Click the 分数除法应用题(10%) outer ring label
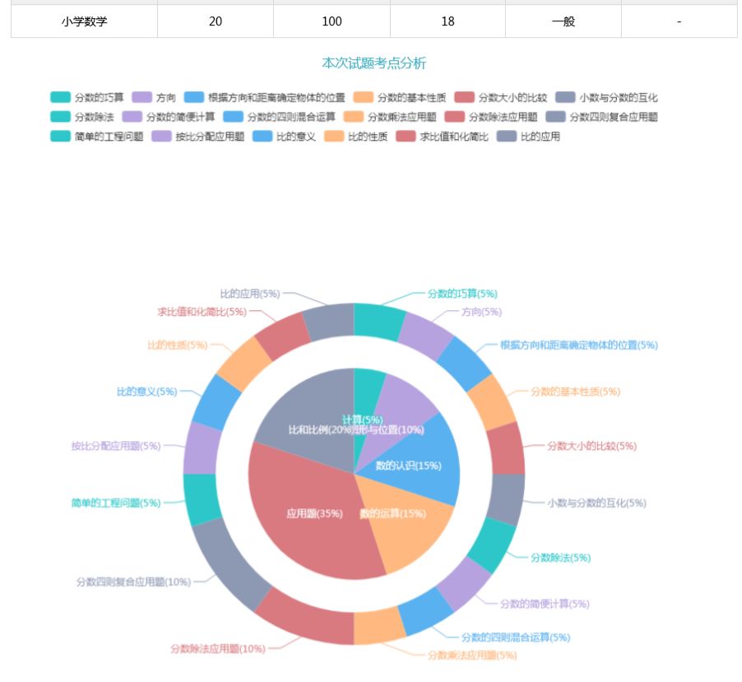The width and height of the screenshot is (742, 682). pyautogui.click(x=217, y=648)
